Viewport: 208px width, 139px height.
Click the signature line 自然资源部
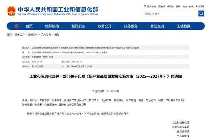[183, 132]
